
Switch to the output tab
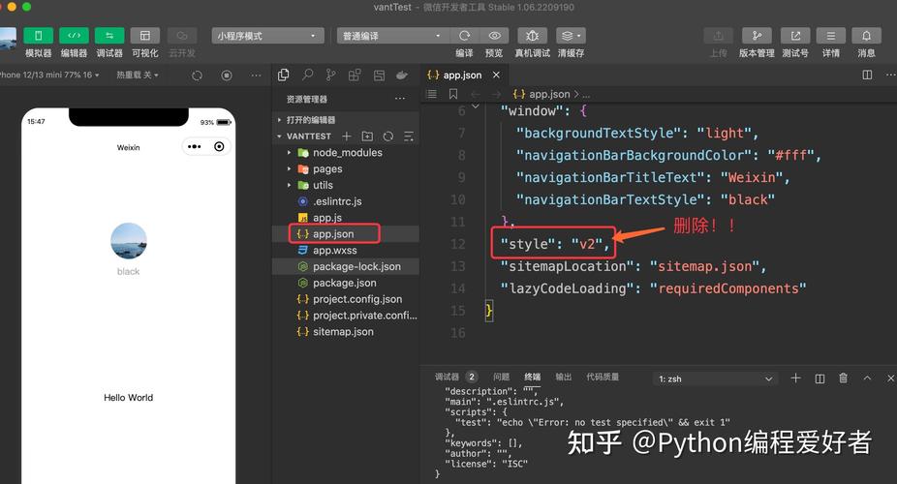pos(564,377)
